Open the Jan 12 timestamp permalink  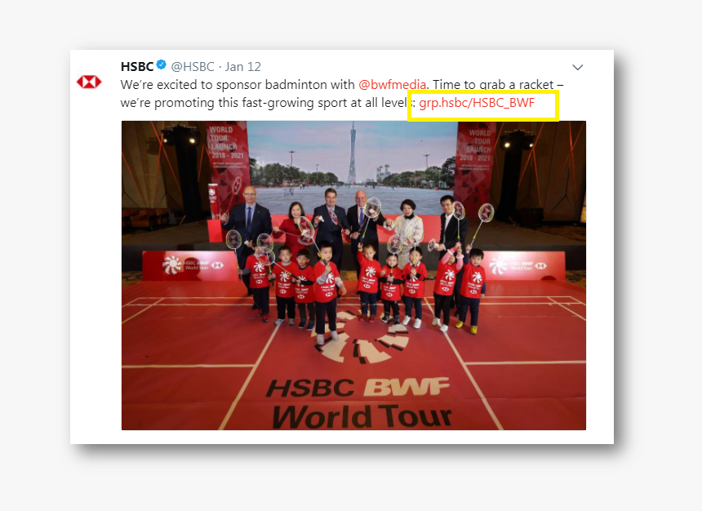(x=242, y=67)
